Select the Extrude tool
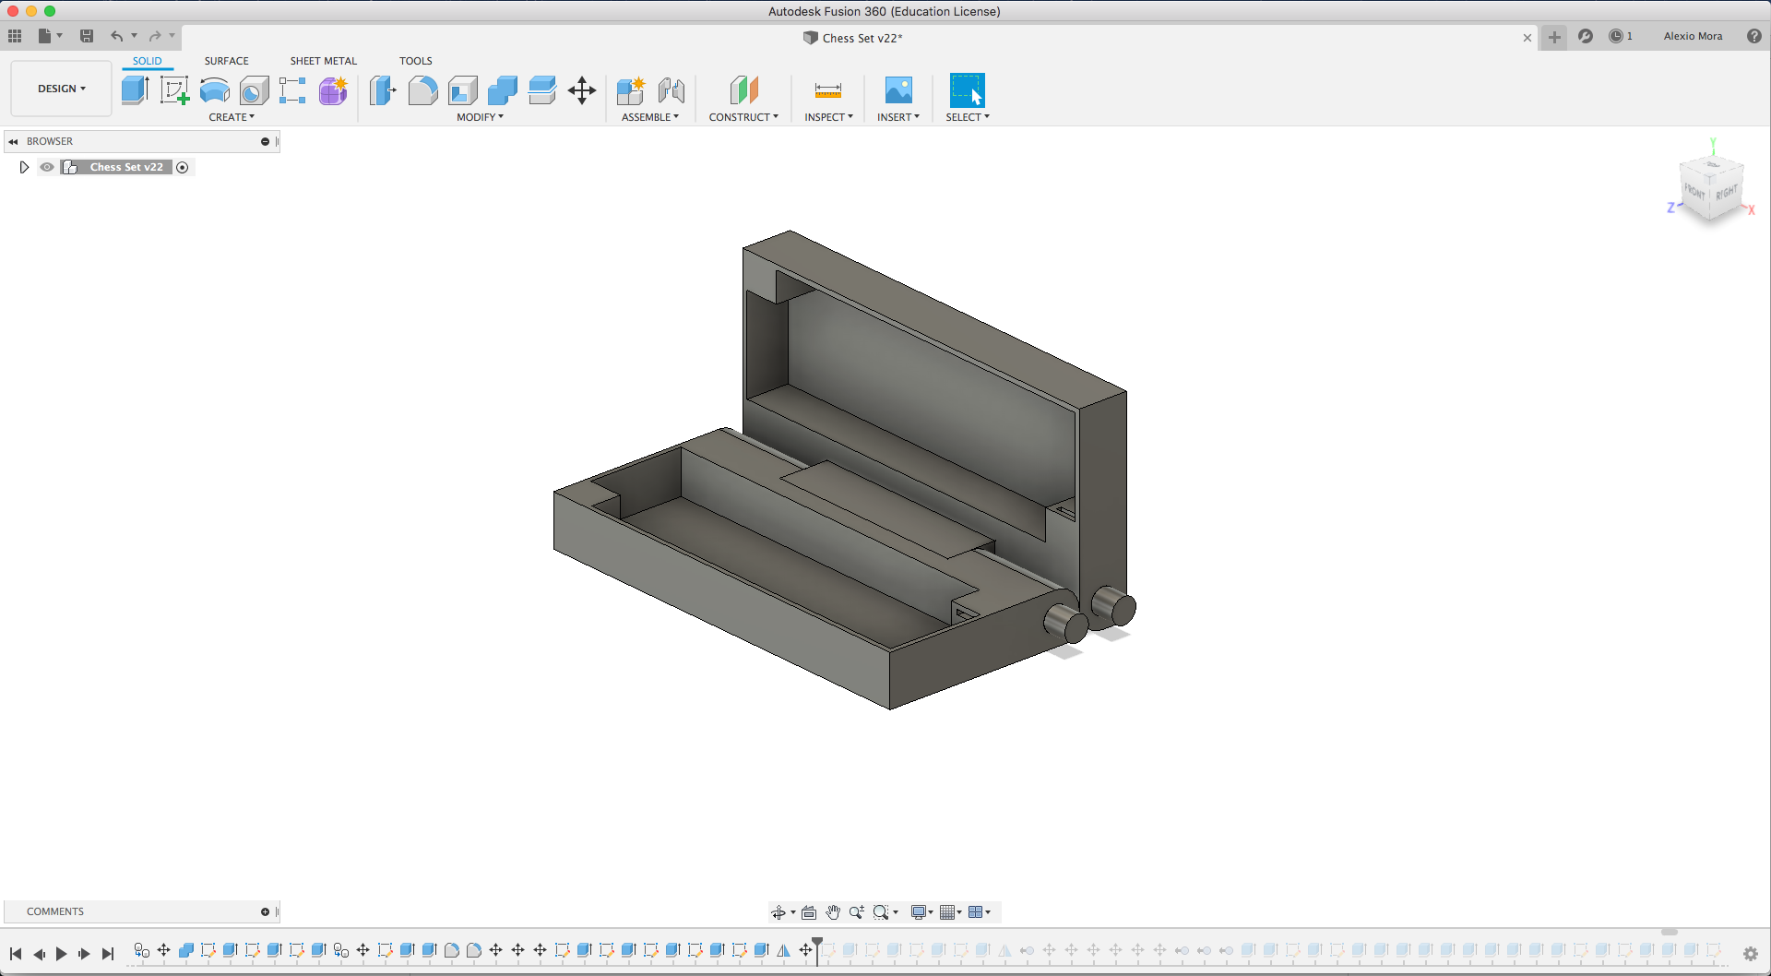Image resolution: width=1771 pixels, height=976 pixels. [x=135, y=90]
